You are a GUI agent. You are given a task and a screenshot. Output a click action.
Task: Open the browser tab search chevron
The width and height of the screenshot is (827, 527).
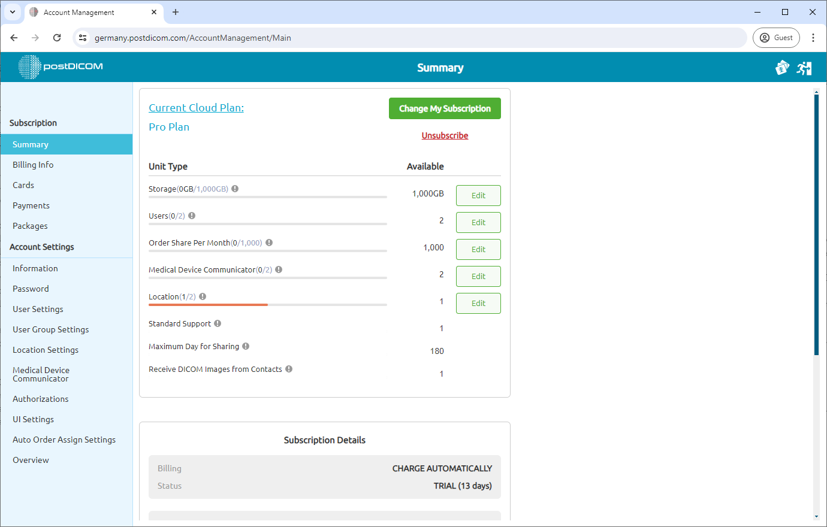[12, 12]
